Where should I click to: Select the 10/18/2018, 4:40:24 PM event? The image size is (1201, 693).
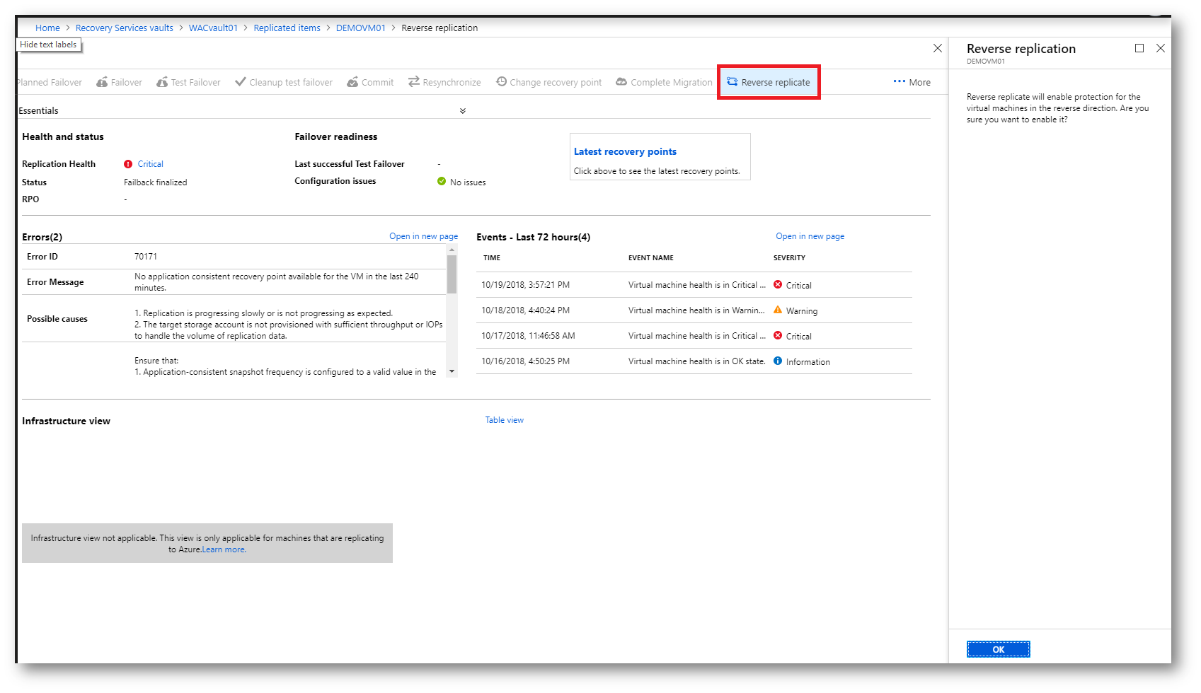click(x=694, y=310)
